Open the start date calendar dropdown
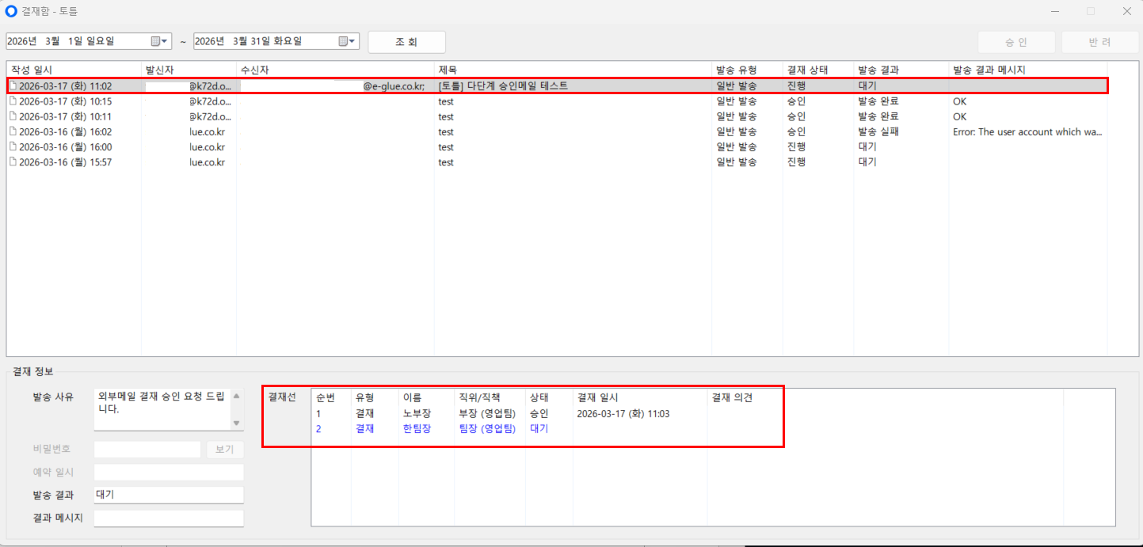 (x=159, y=41)
